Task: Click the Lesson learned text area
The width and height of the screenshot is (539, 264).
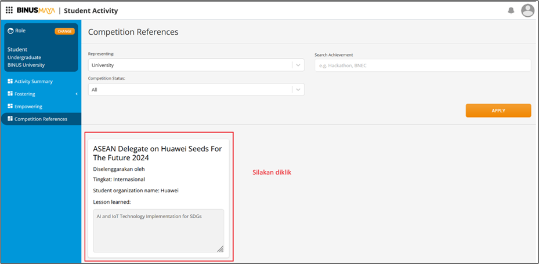Action: 158,231
